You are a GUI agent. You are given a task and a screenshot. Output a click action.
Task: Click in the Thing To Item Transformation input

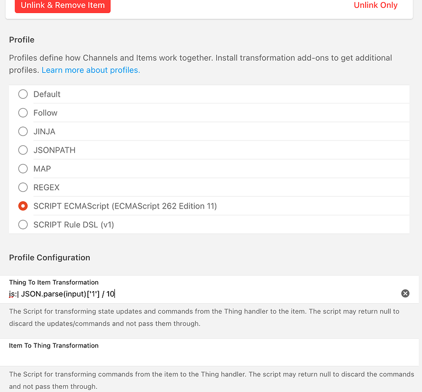click(209, 294)
